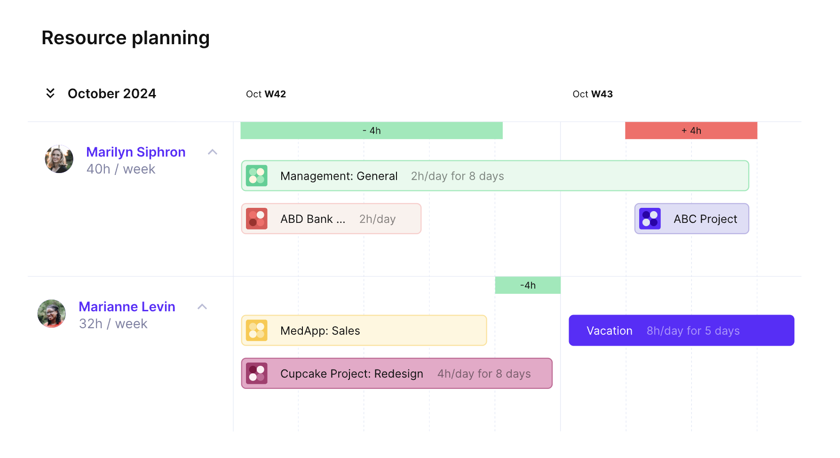Collapse Marianne Levin's row chevron

pos(202,307)
